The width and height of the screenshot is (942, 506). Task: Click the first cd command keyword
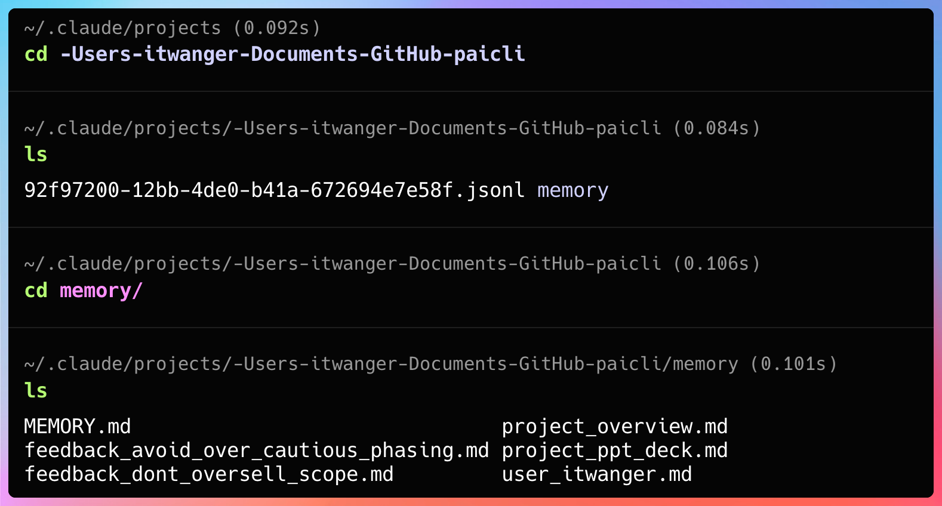36,54
